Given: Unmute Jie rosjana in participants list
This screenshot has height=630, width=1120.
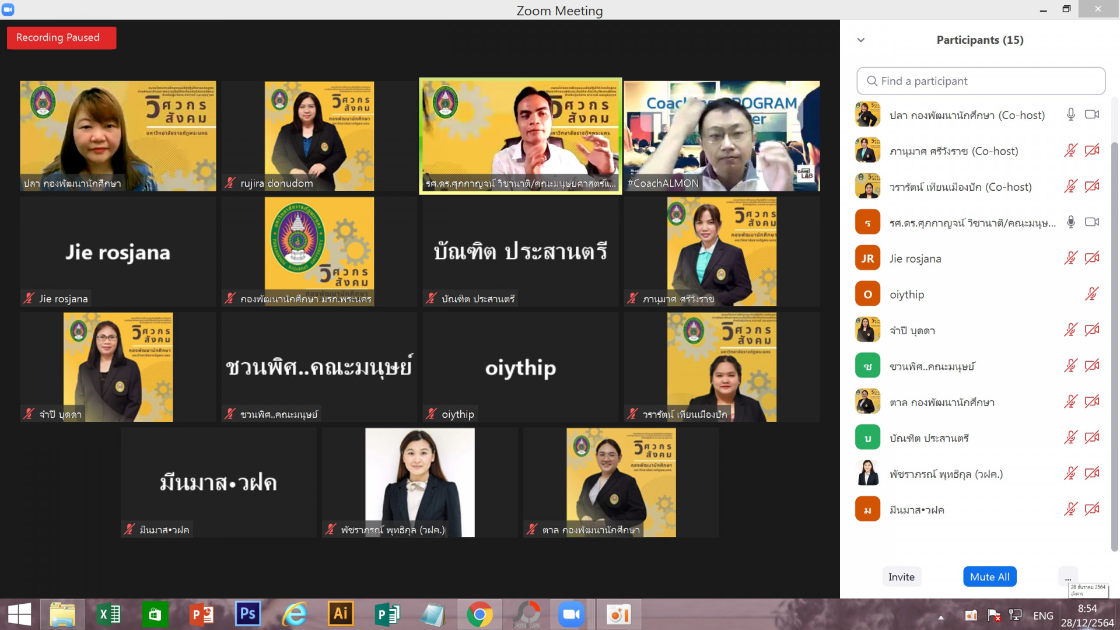Looking at the screenshot, I should coord(1070,258).
